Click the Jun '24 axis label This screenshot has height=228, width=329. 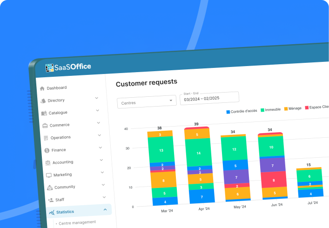277,205
